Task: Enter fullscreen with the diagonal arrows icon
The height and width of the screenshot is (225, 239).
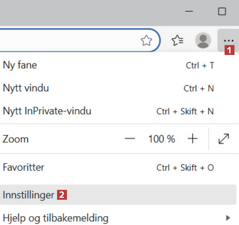Action: [224, 139]
